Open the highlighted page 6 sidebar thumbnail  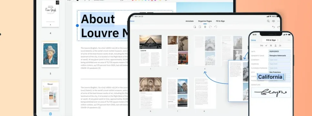tap(50, 94)
